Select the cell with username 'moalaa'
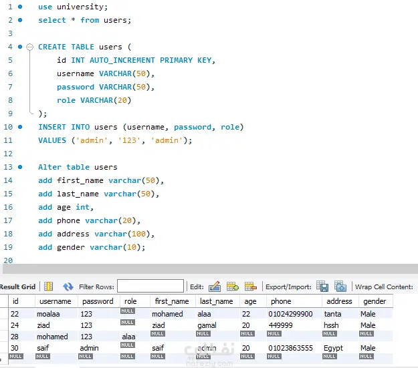Viewport: 418px width, 368px height. (56, 314)
